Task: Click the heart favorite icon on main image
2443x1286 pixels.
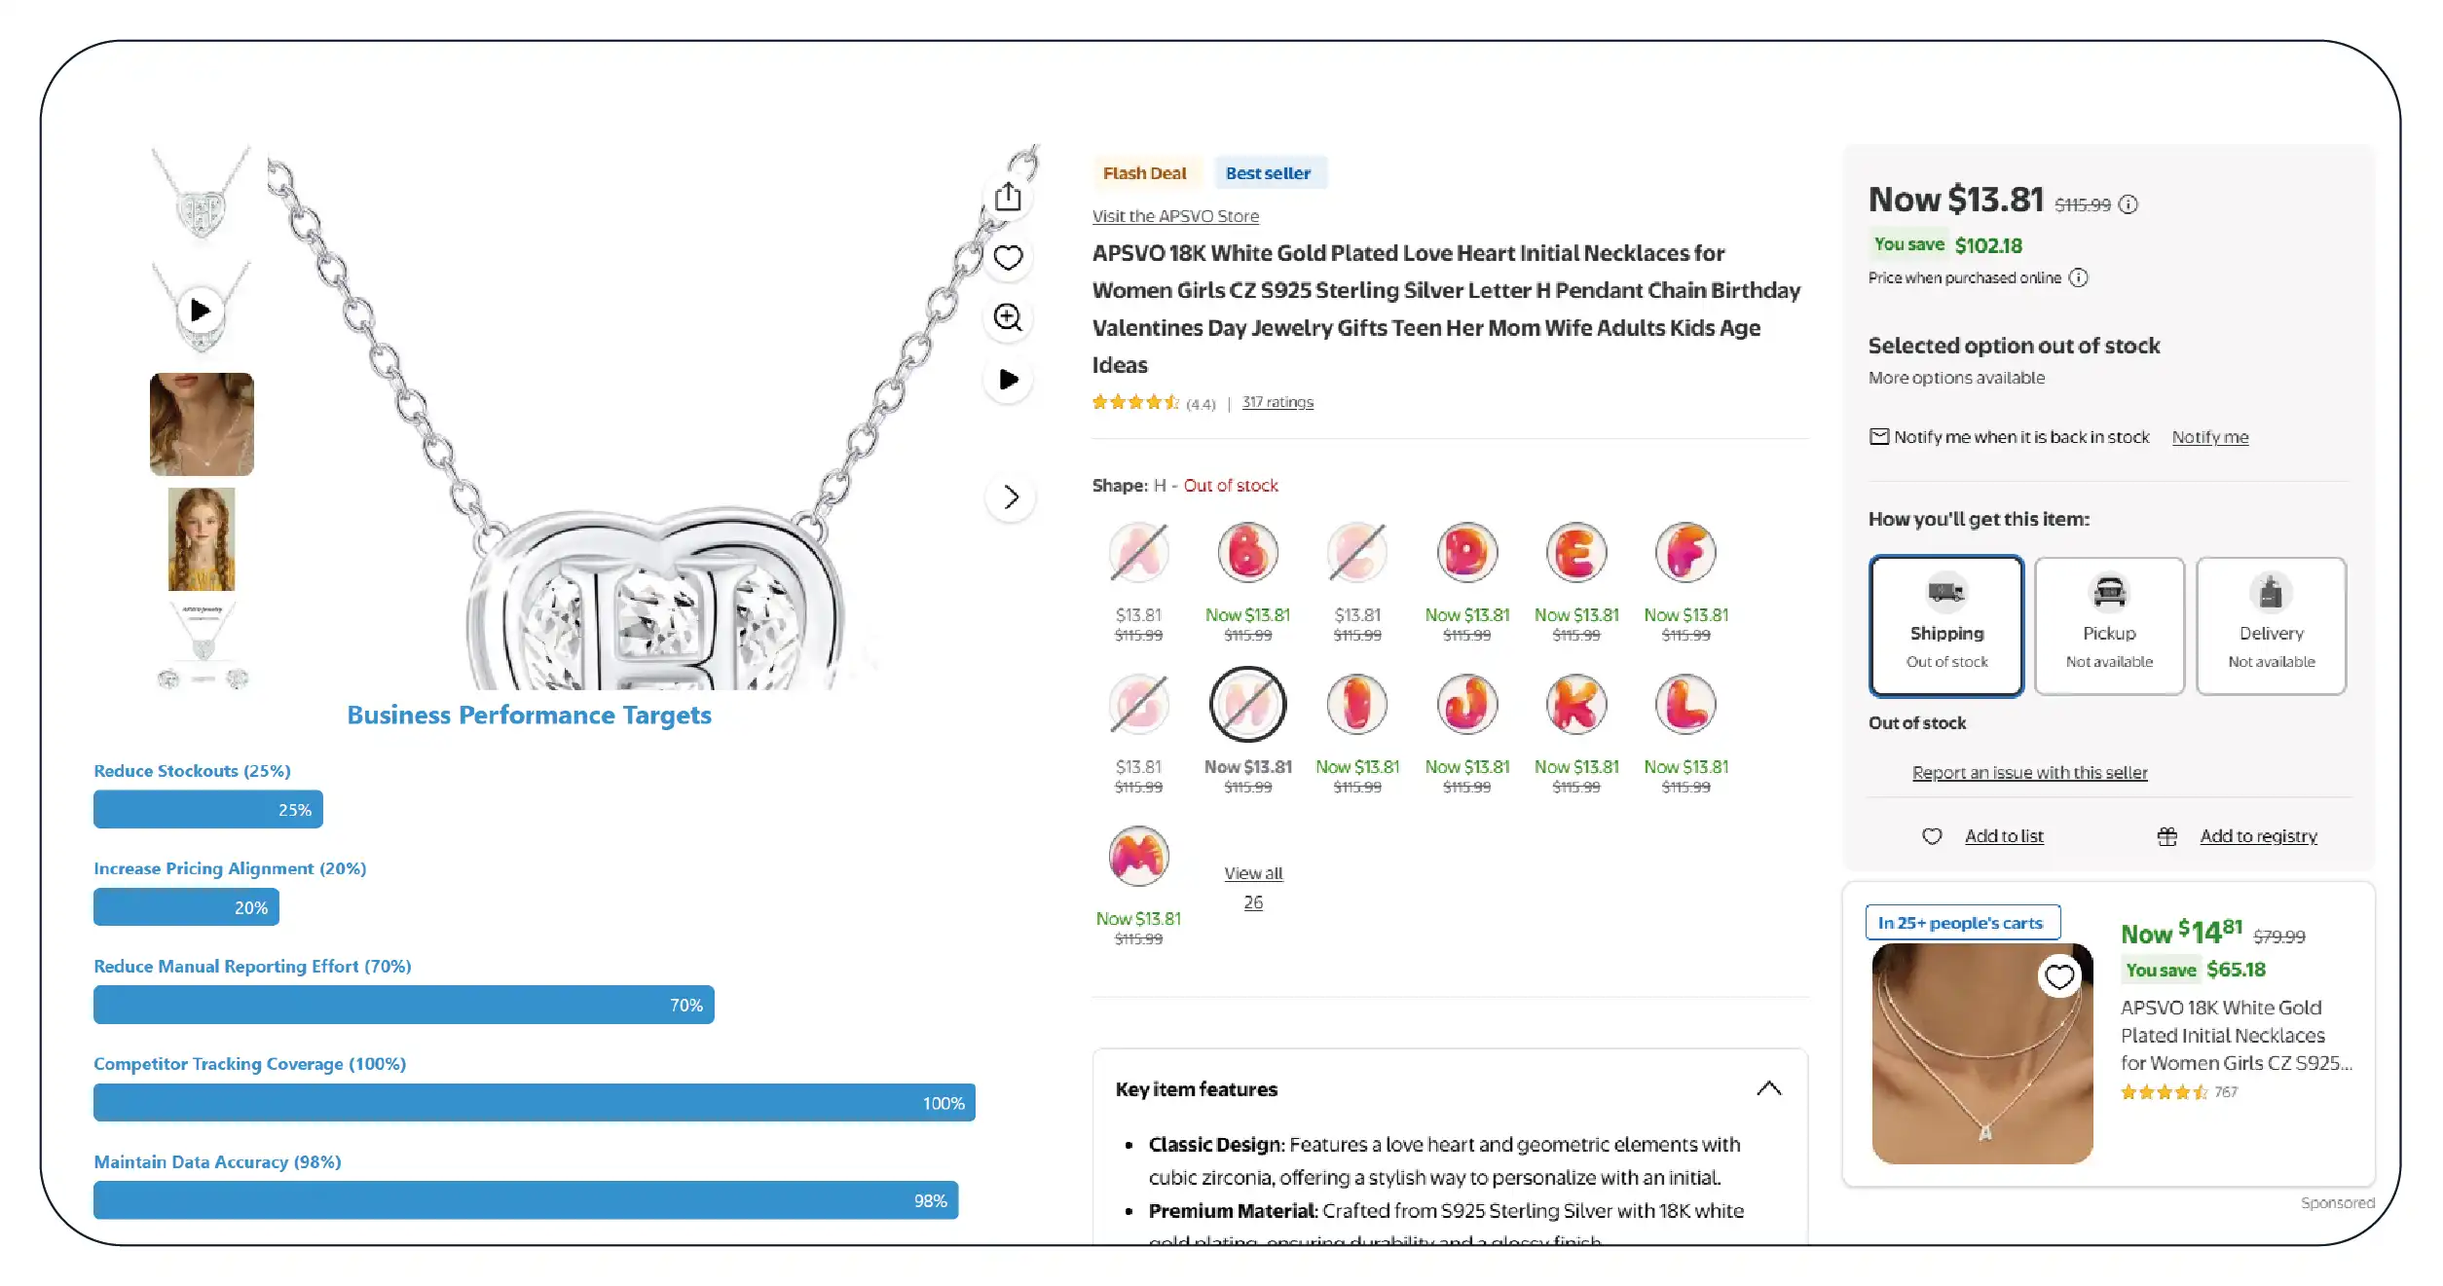Action: click(1008, 258)
